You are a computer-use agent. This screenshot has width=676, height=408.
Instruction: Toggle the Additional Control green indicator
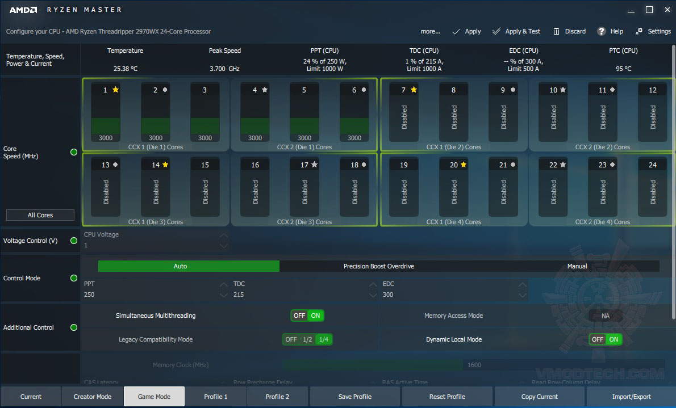point(74,327)
